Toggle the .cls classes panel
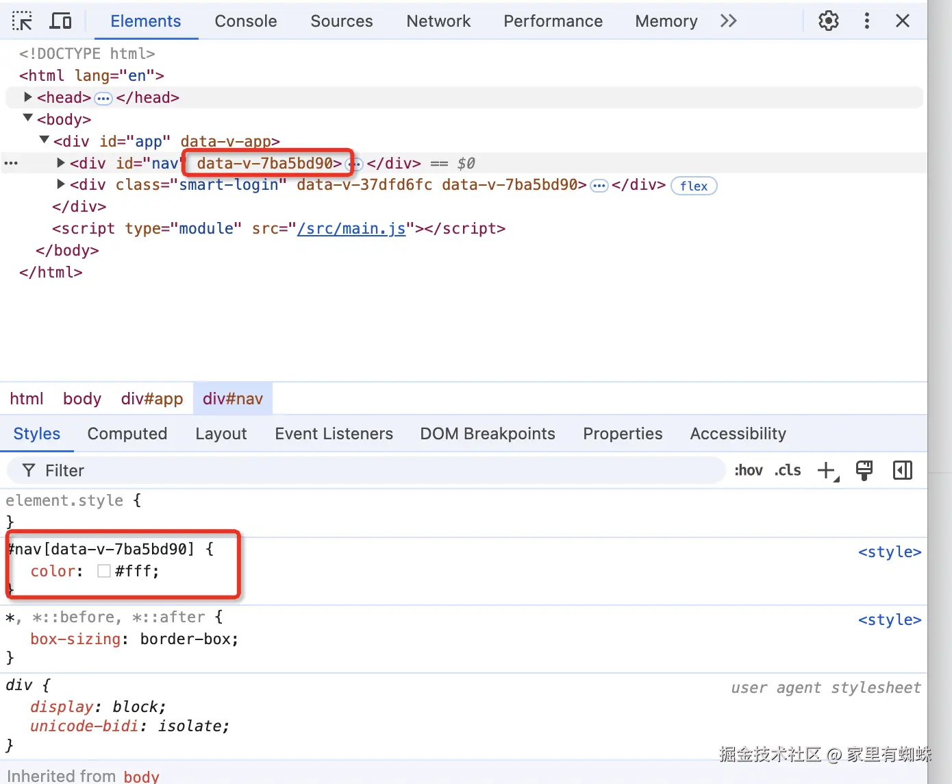The width and height of the screenshot is (952, 784). 788,470
